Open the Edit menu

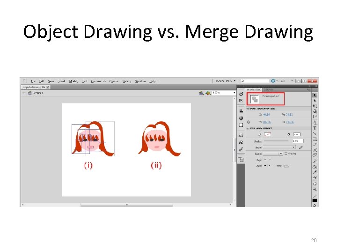[x=42, y=81]
